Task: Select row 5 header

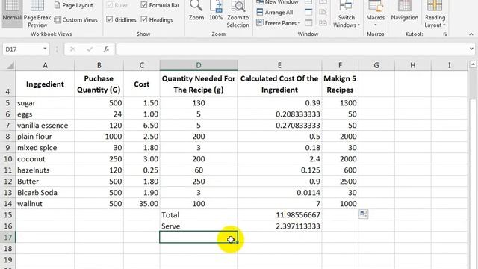Action: pos(7,103)
